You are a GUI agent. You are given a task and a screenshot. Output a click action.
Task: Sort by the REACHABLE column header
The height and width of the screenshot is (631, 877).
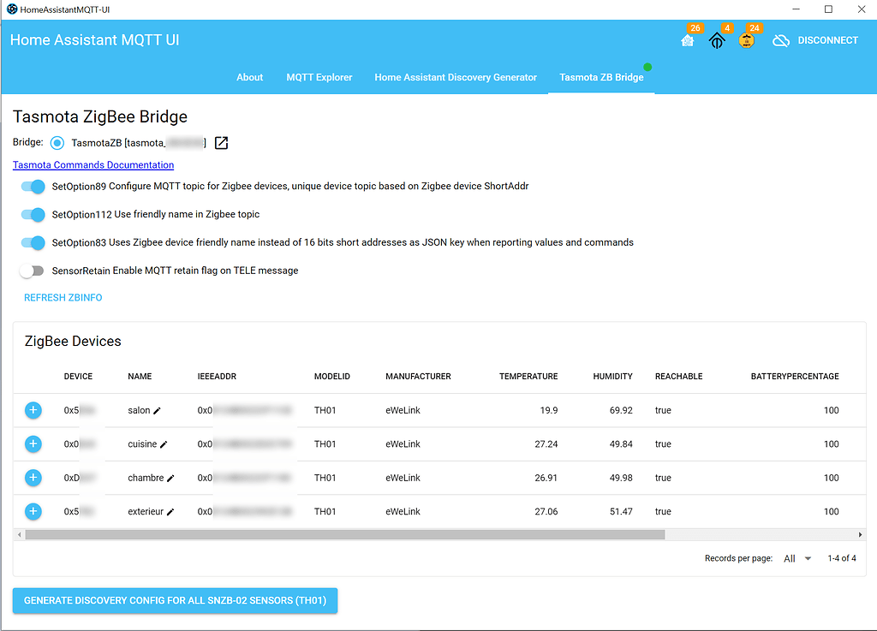[679, 377]
